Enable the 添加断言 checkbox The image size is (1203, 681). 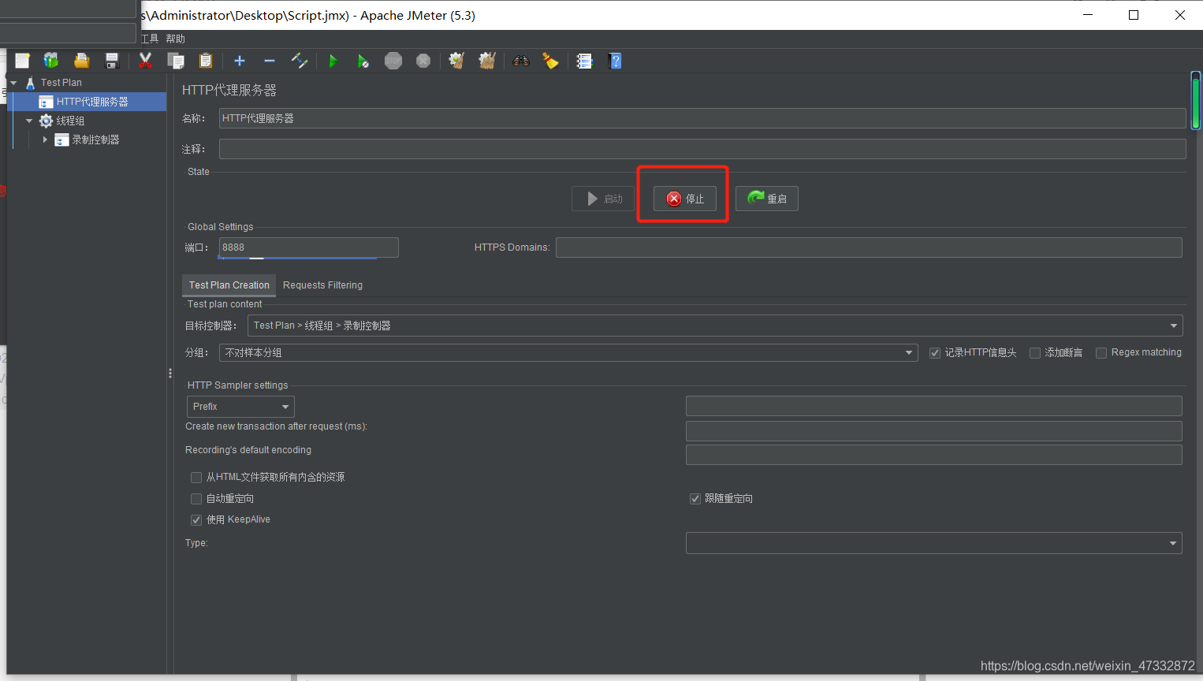[1035, 353]
